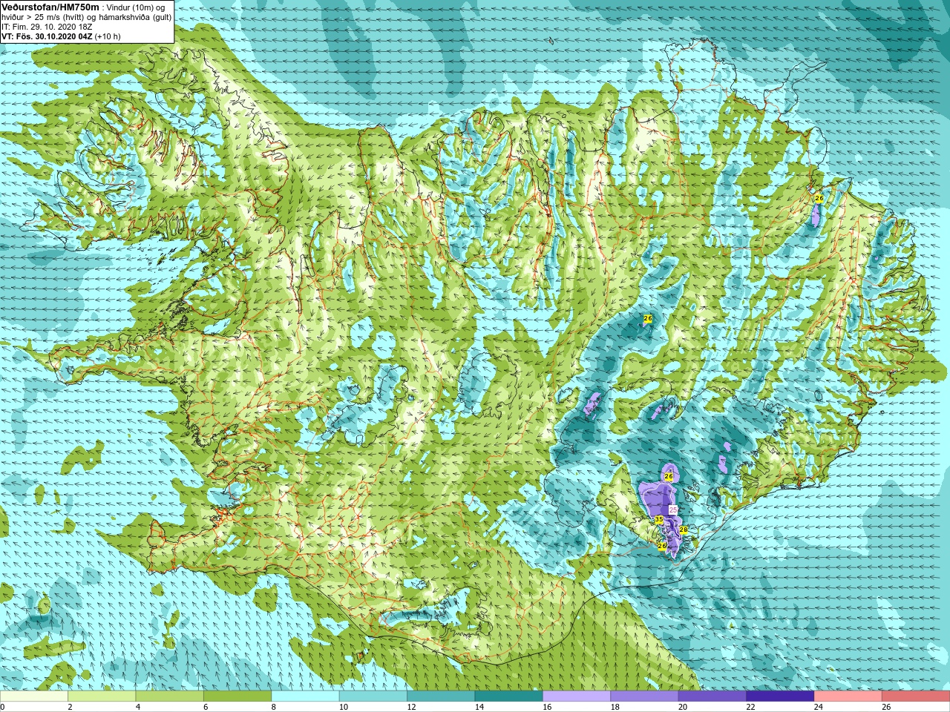
Task: Click the legend scale number "10"
Action: click(343, 707)
